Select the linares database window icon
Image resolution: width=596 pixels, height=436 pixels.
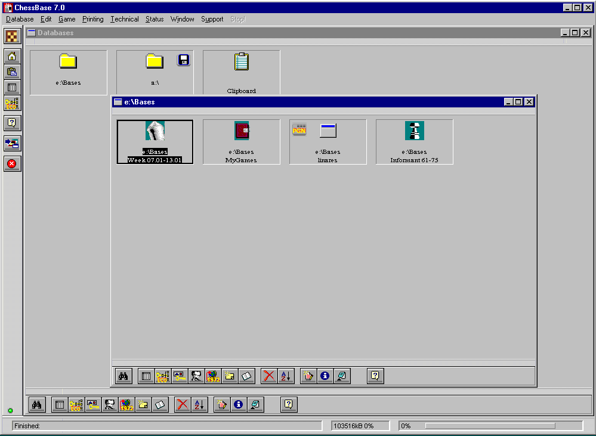(328, 131)
